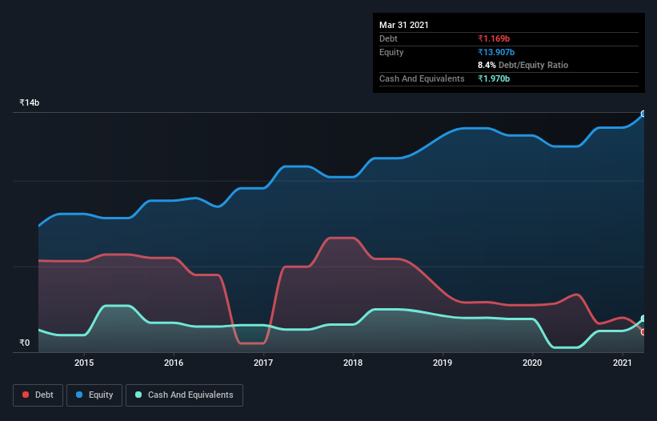Screen dimensions: 657x421
Task: Click the 2017 x-axis label
Action: [263, 363]
